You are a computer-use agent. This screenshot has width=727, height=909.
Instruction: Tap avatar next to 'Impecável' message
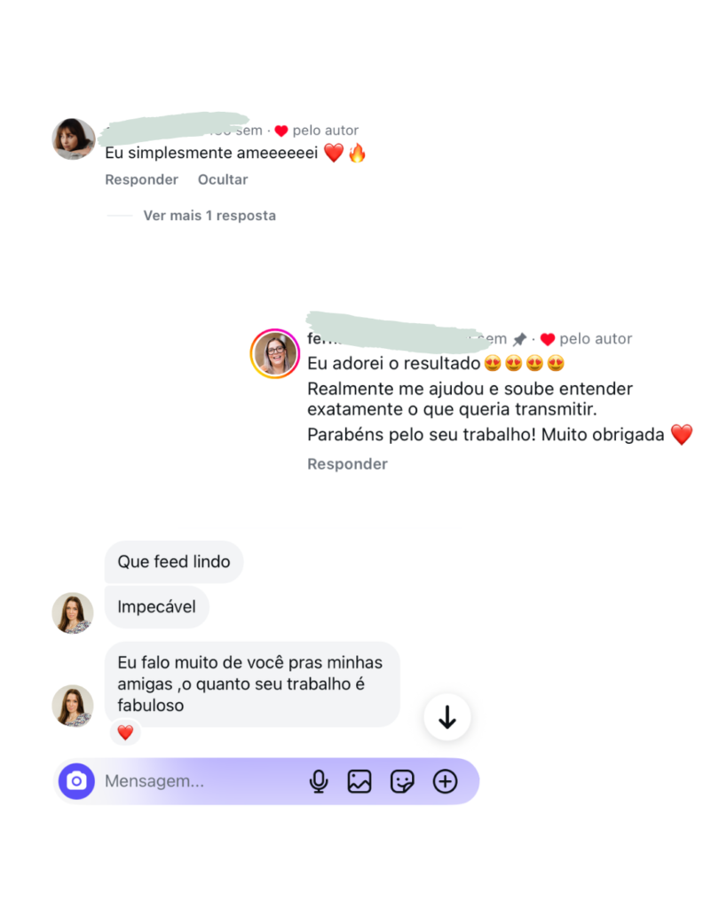73,613
